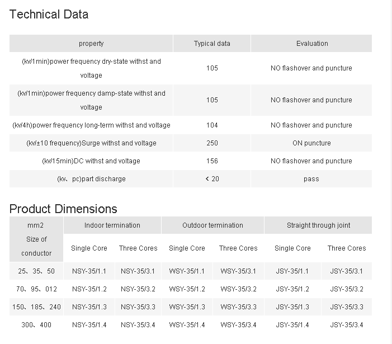
Task: Click the NSY-35/1.1 model cell
Action: coord(89,271)
